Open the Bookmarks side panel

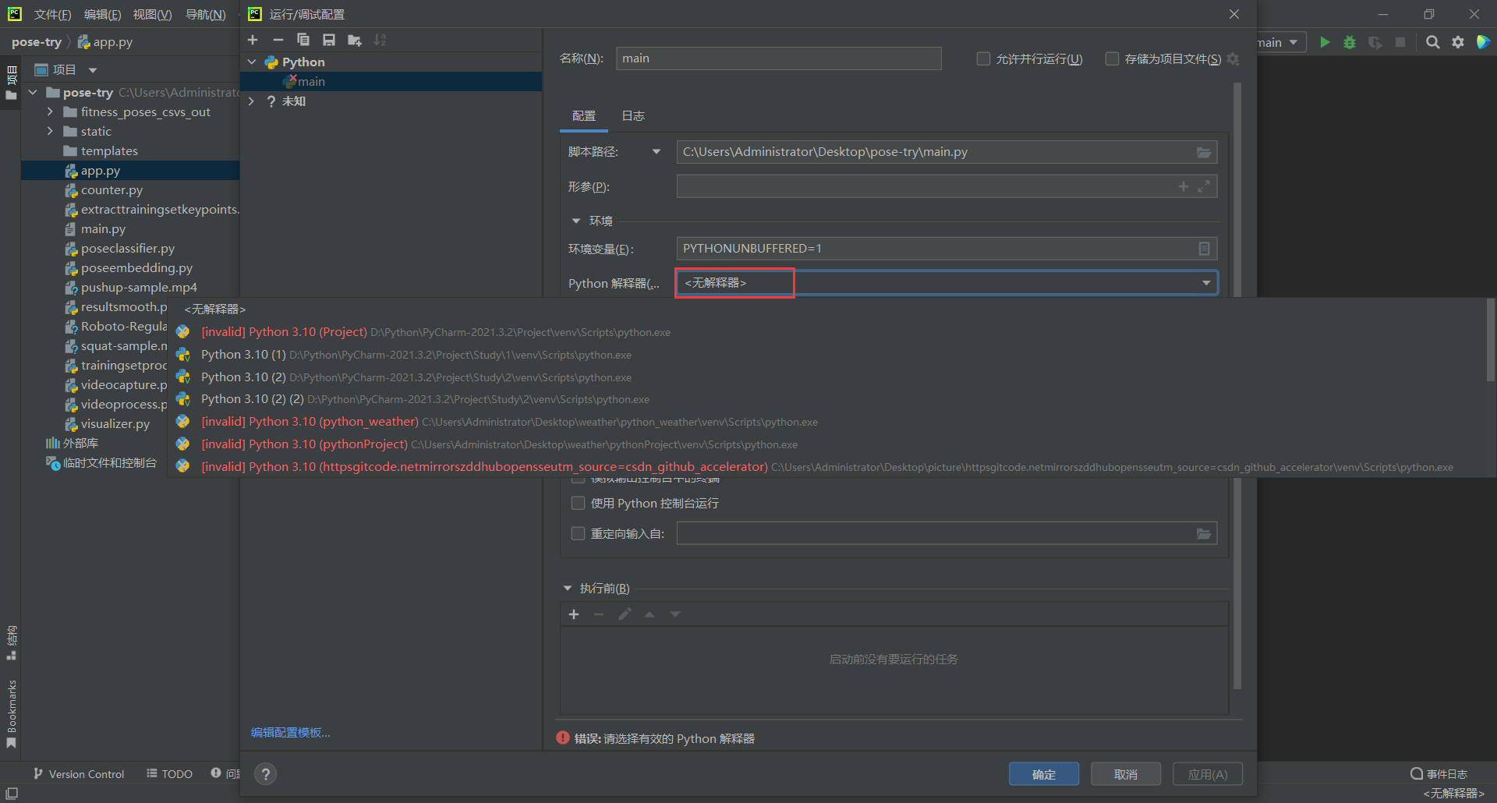[11, 713]
